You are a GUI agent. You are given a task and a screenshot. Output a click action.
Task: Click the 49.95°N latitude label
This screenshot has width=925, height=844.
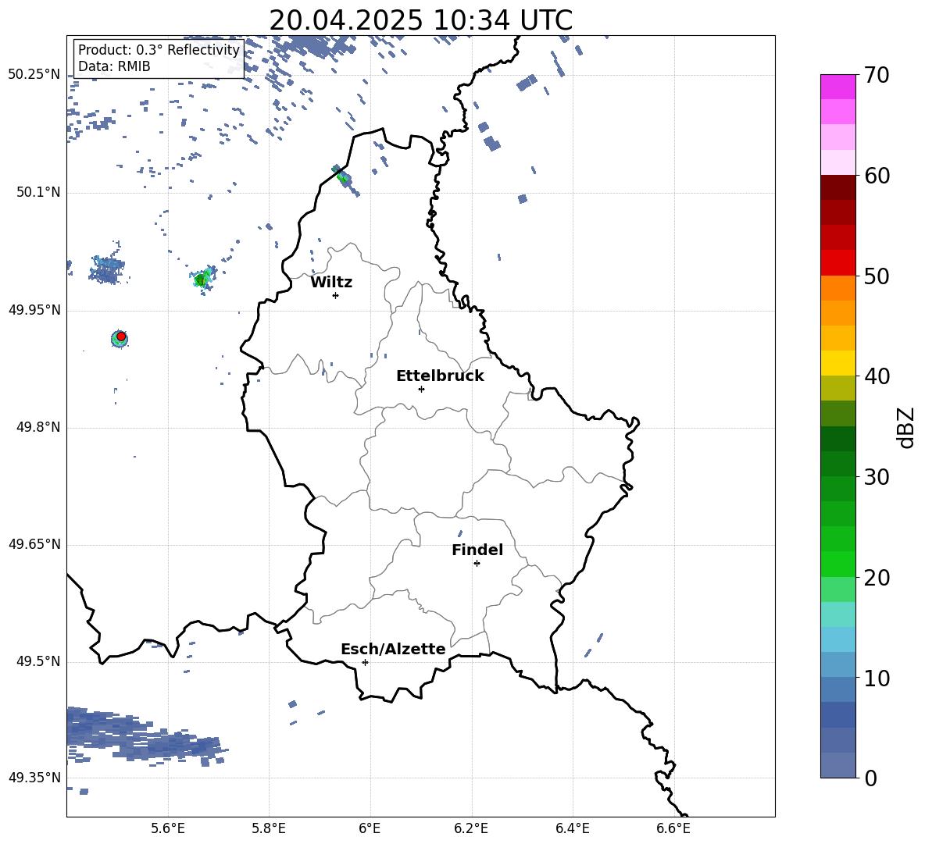(x=34, y=310)
